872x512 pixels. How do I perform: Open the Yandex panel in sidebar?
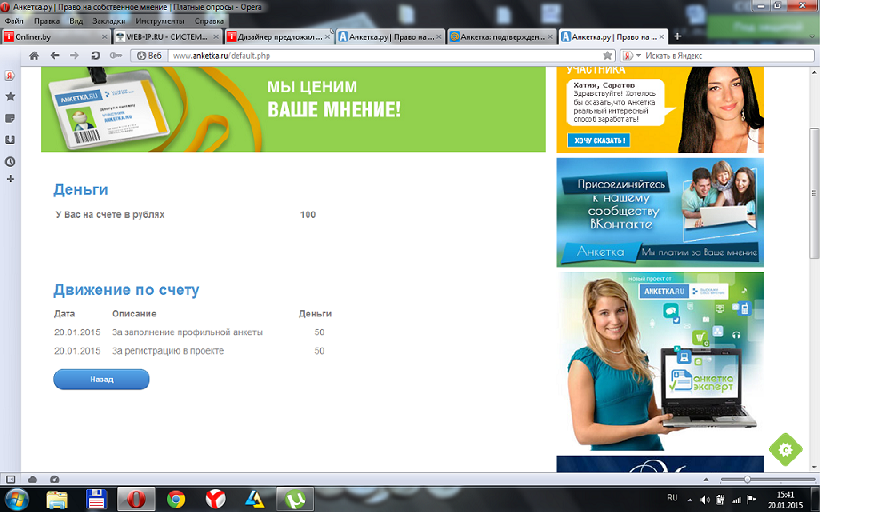coord(10,76)
